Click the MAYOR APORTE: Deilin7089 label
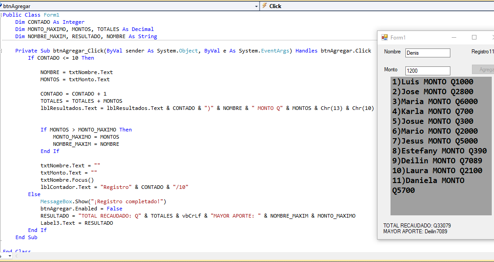494x262 pixels. tap(415, 231)
